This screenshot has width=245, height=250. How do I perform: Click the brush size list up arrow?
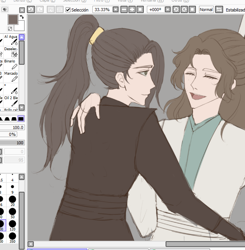22,177
